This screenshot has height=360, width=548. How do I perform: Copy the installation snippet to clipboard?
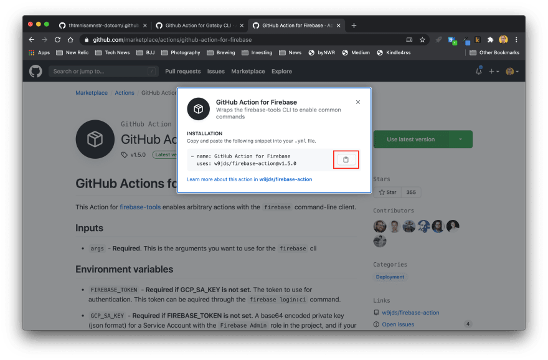(x=346, y=160)
